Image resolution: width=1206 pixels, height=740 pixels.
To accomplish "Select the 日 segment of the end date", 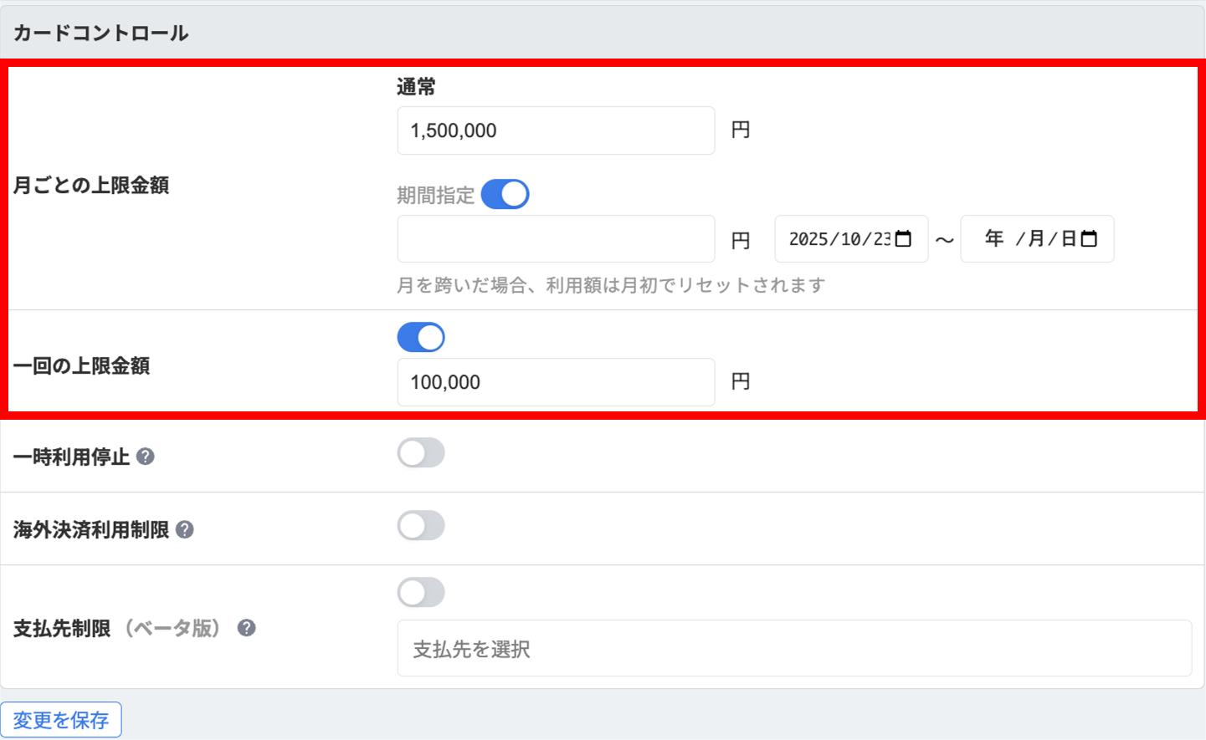I will 1068,239.
